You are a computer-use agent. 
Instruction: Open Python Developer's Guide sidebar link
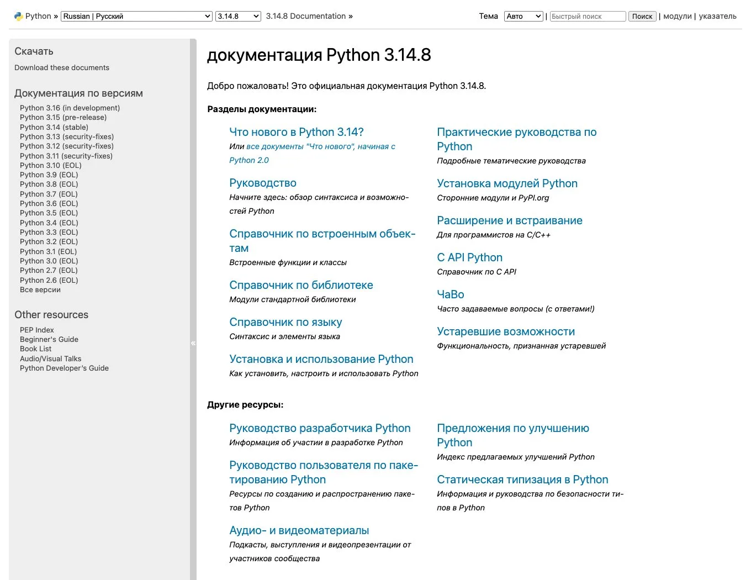coord(64,368)
